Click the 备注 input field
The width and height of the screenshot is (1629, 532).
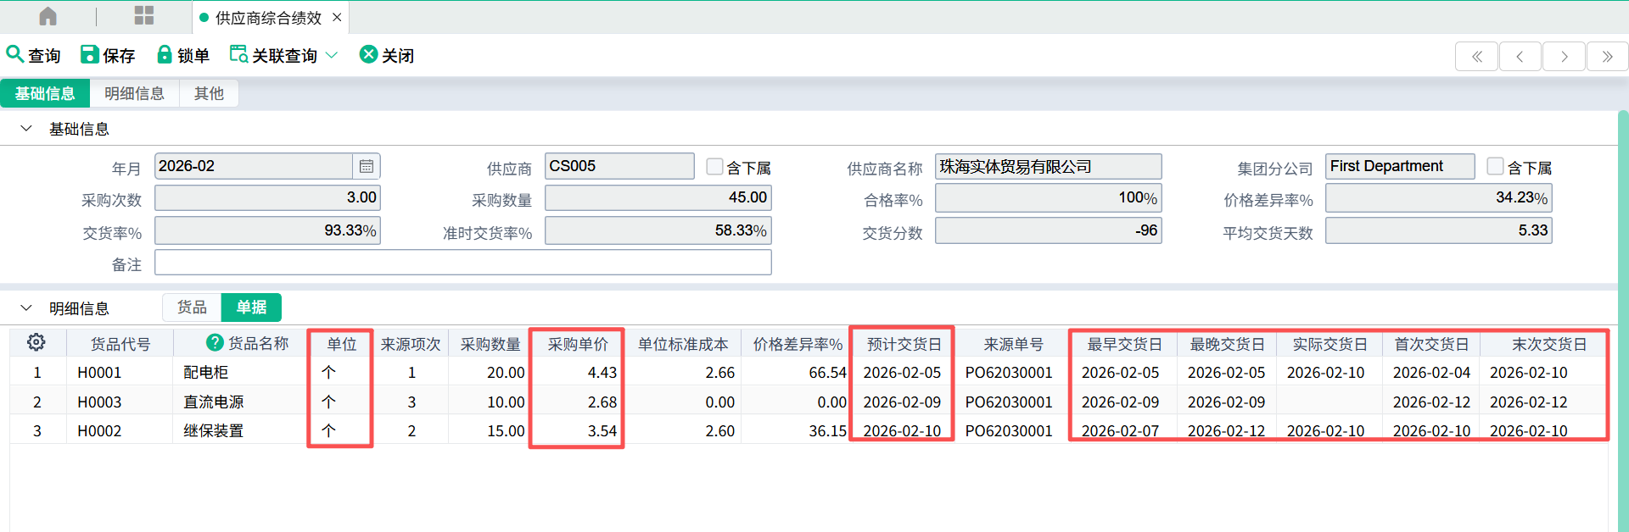point(462,263)
